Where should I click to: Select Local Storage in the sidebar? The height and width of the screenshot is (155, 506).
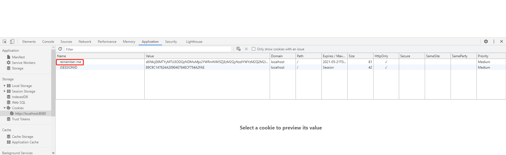click(22, 86)
